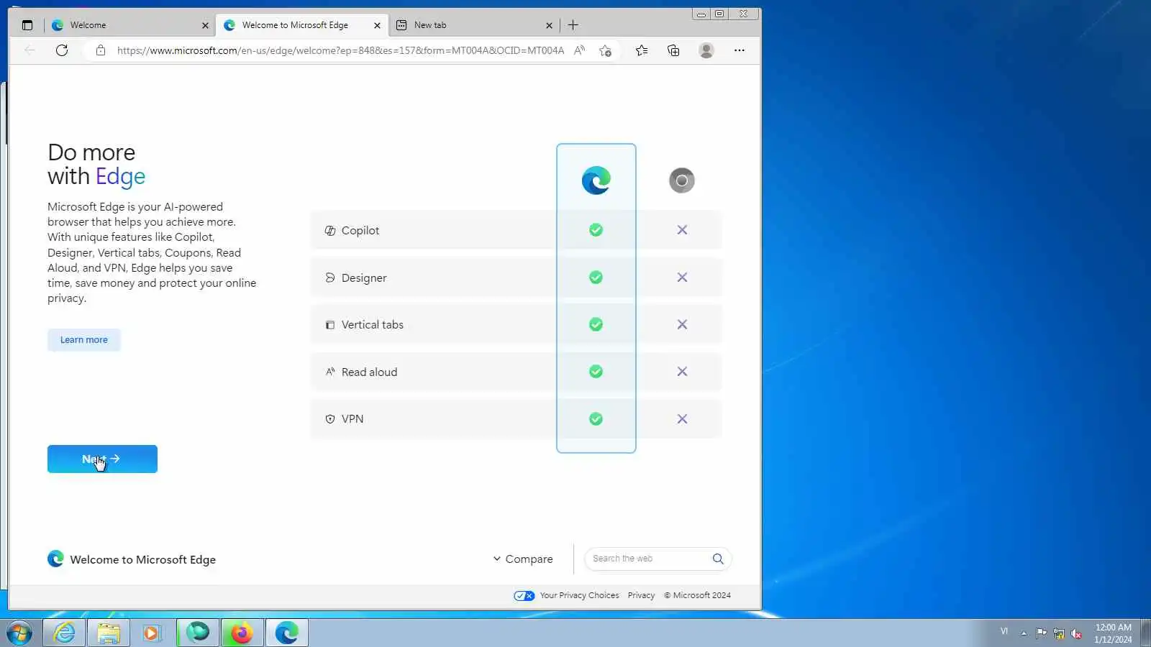The width and height of the screenshot is (1151, 647).
Task: Click the X mark in the VPN row
Action: coord(682,419)
